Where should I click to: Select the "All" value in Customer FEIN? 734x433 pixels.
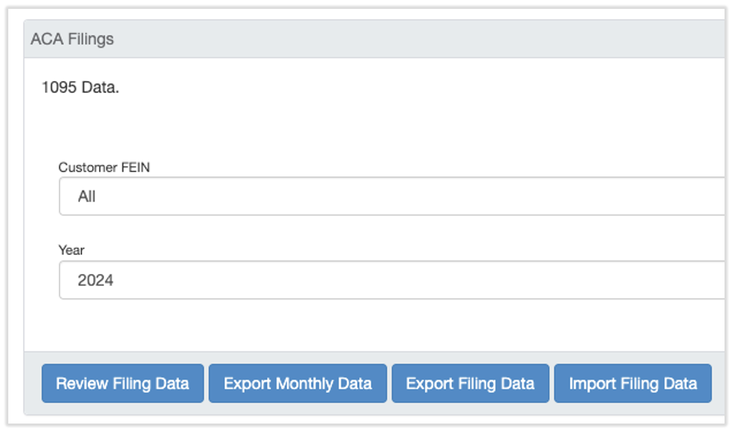coord(87,196)
